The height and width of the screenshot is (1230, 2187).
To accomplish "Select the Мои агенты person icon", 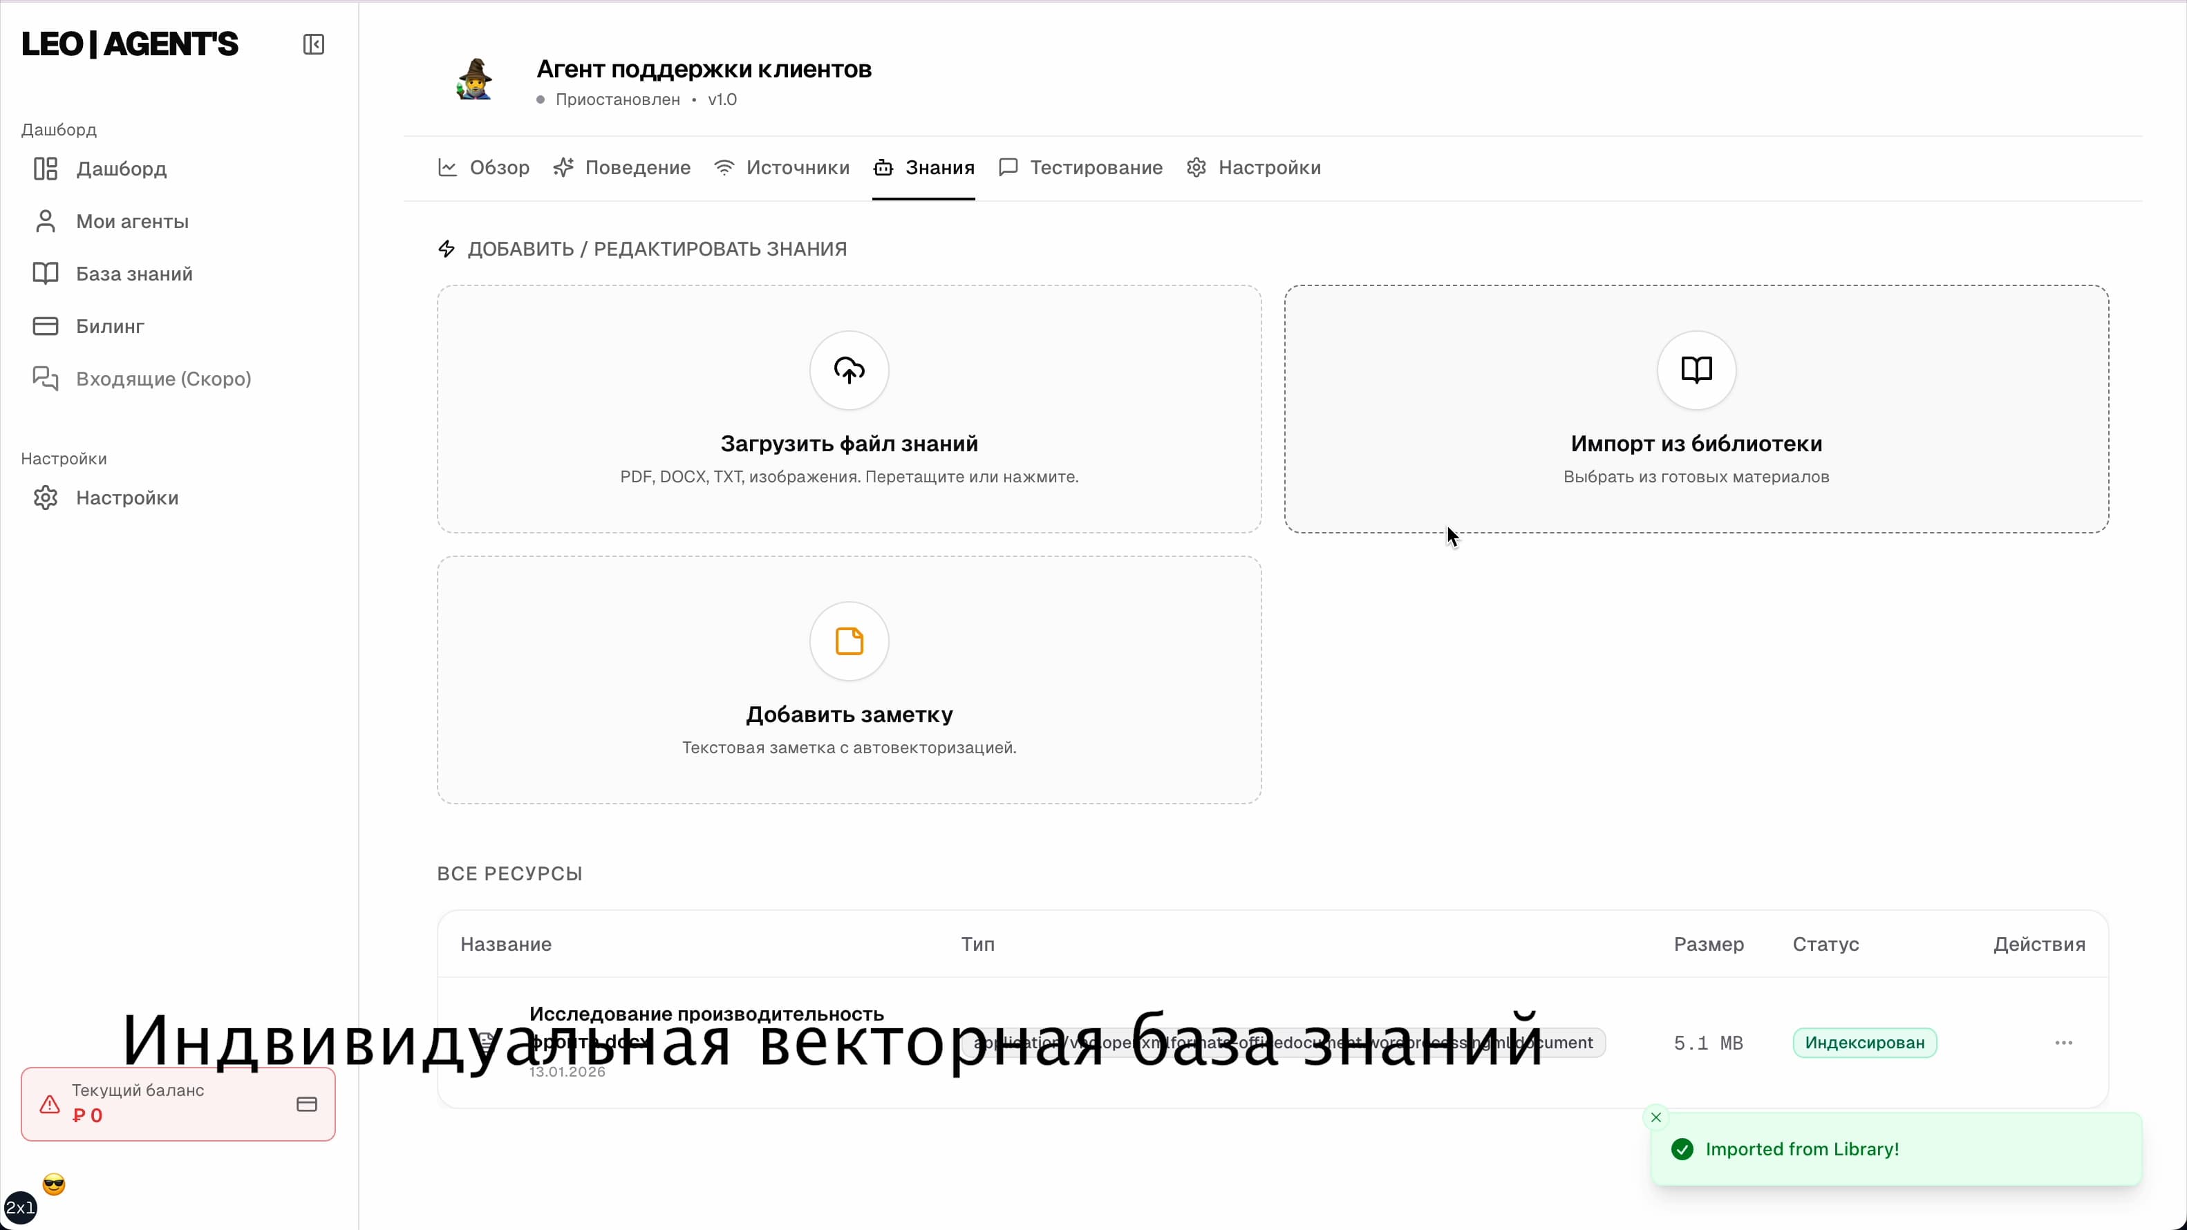I will click(x=45, y=220).
